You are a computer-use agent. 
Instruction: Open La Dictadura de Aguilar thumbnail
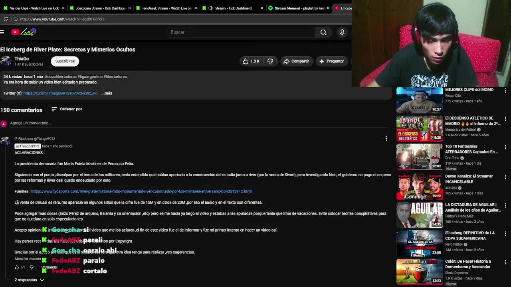420,215
